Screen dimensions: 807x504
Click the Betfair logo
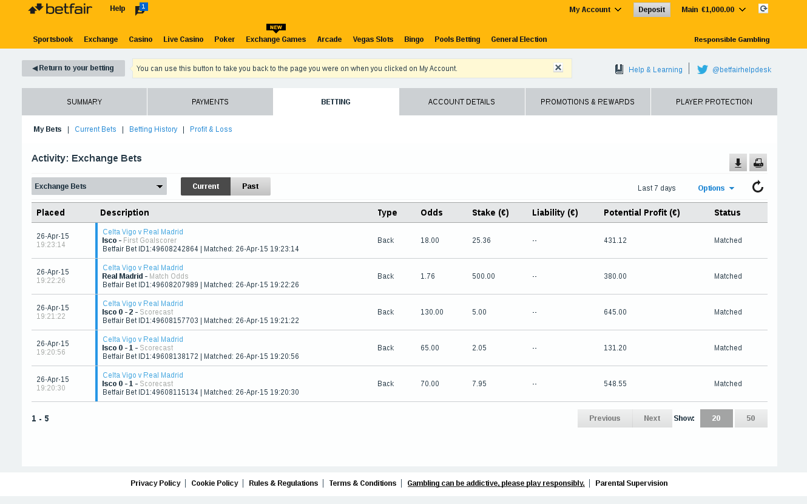point(60,9)
